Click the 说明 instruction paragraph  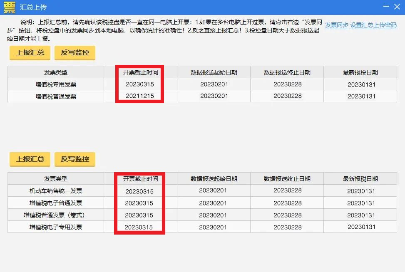(x=164, y=30)
